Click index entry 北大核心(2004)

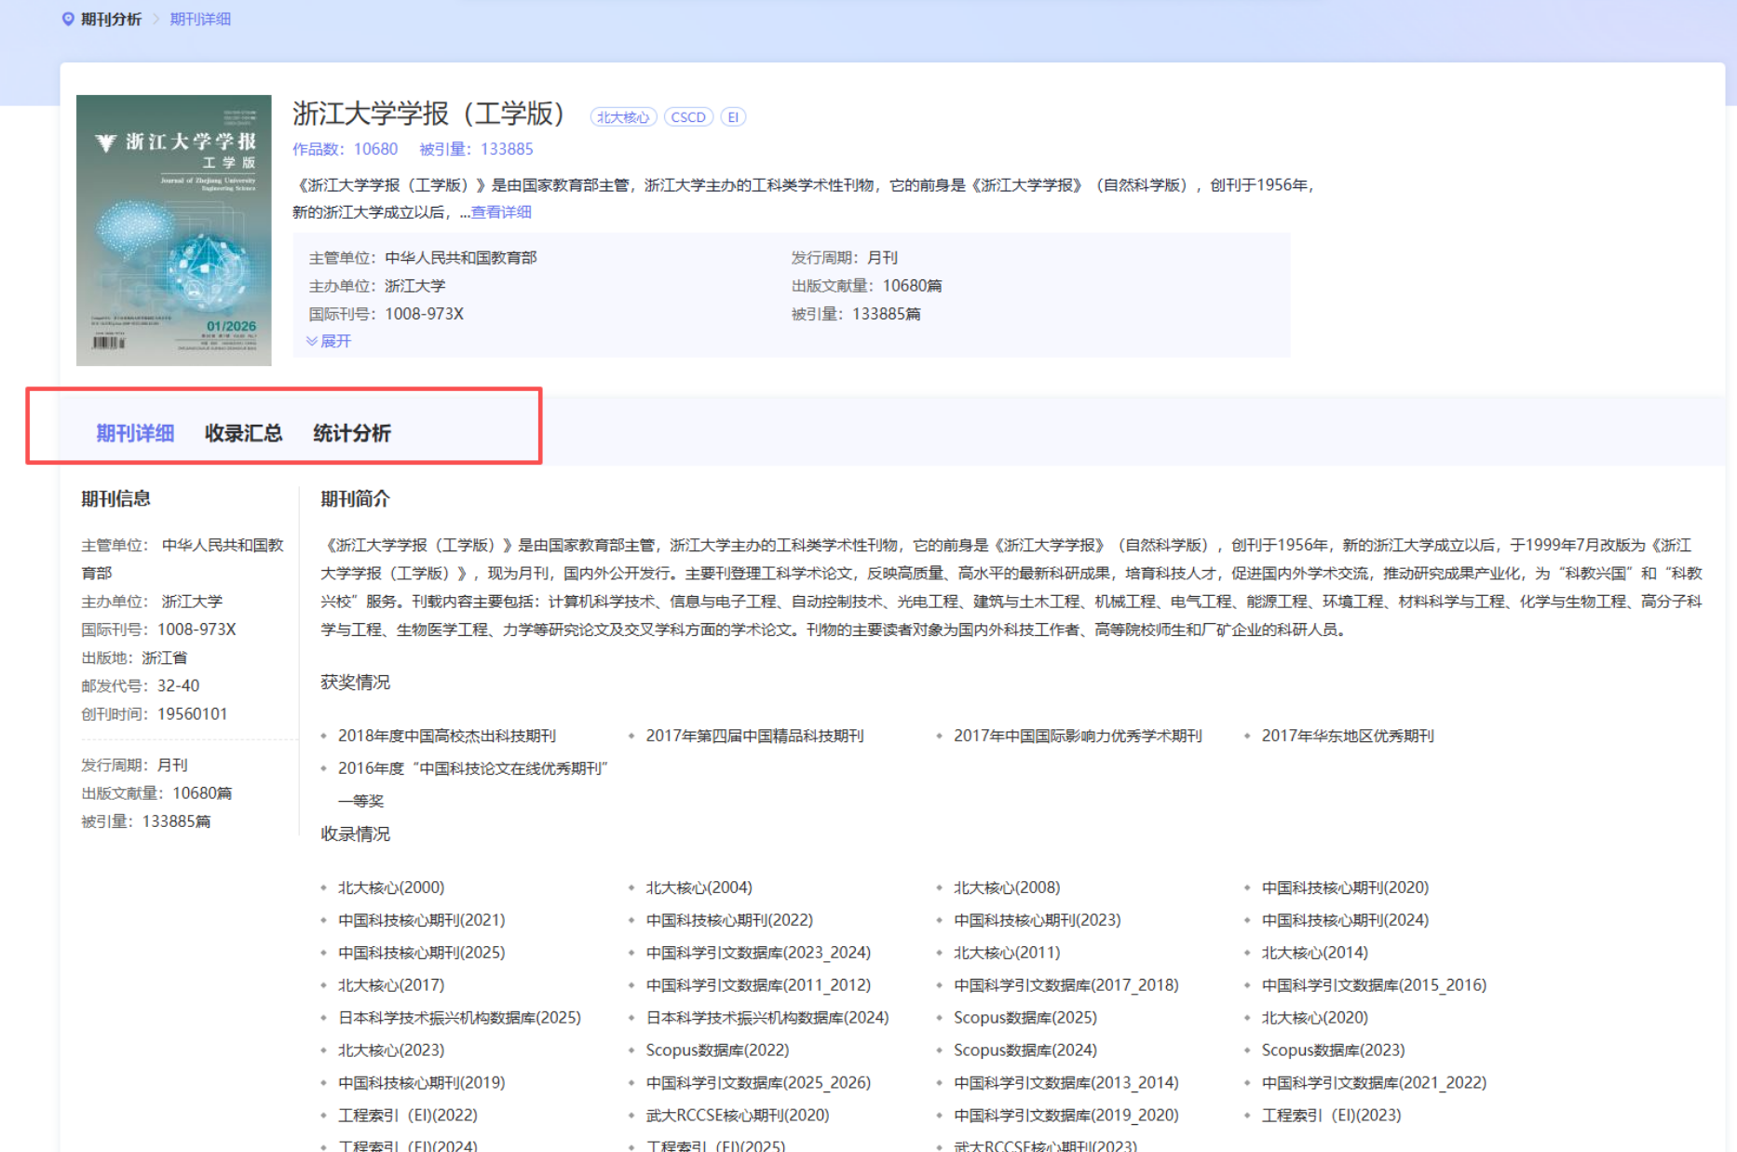coord(699,888)
